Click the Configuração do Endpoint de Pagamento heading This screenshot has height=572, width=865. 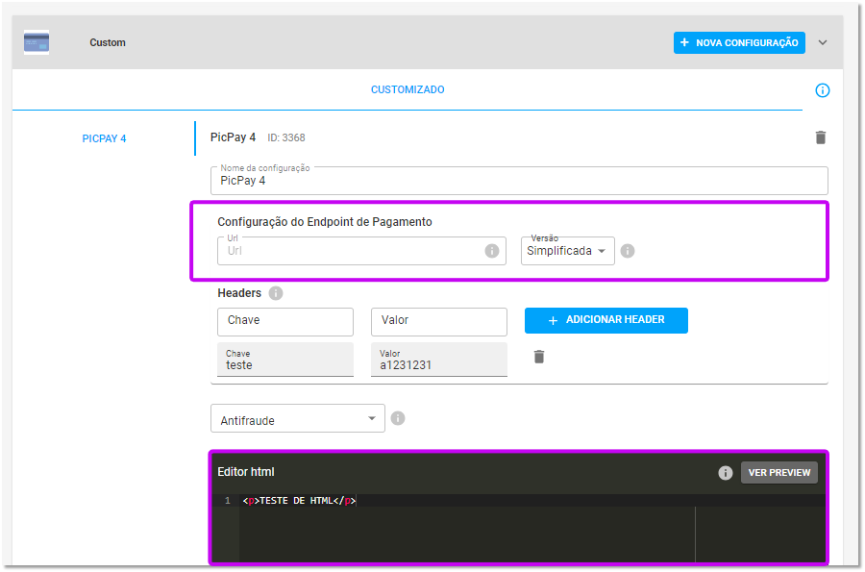(325, 222)
